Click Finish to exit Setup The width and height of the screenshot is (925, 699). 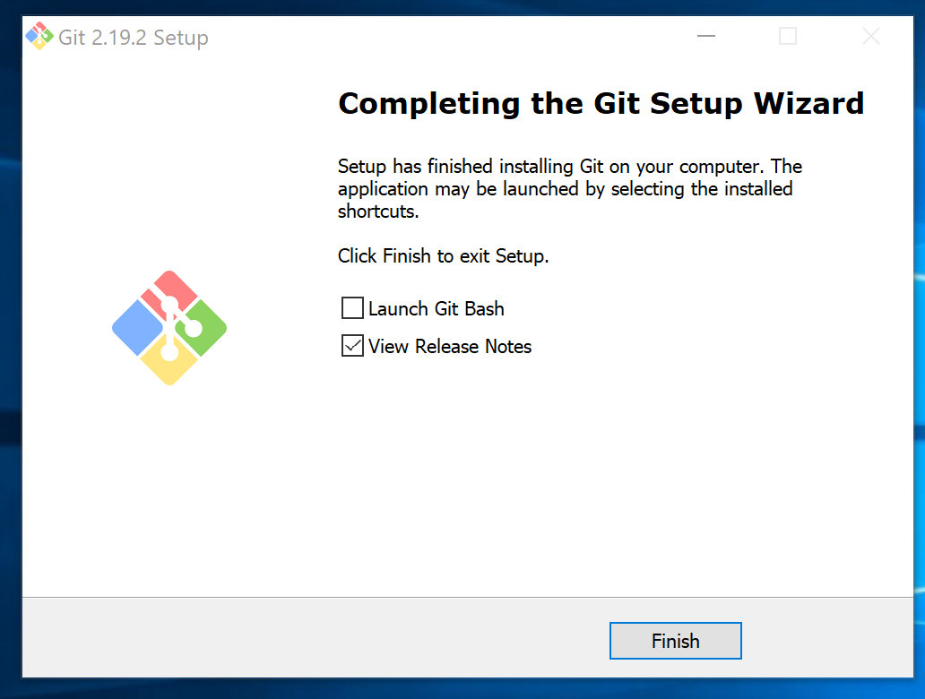[x=676, y=641]
